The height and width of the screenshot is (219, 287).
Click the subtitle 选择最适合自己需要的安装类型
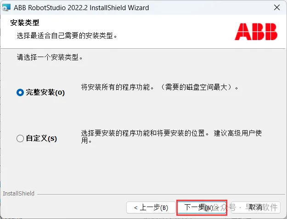[67, 35]
